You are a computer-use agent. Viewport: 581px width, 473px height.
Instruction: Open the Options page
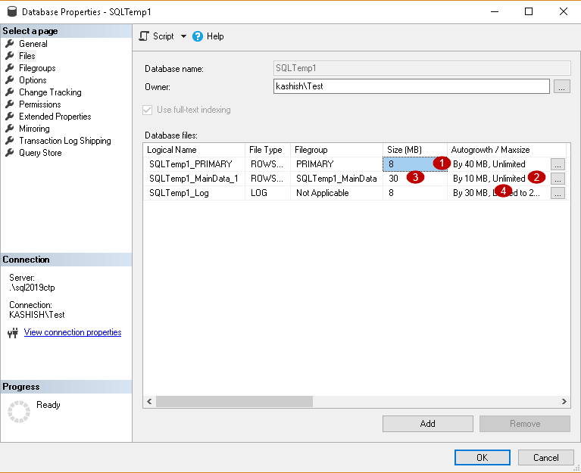coord(33,80)
